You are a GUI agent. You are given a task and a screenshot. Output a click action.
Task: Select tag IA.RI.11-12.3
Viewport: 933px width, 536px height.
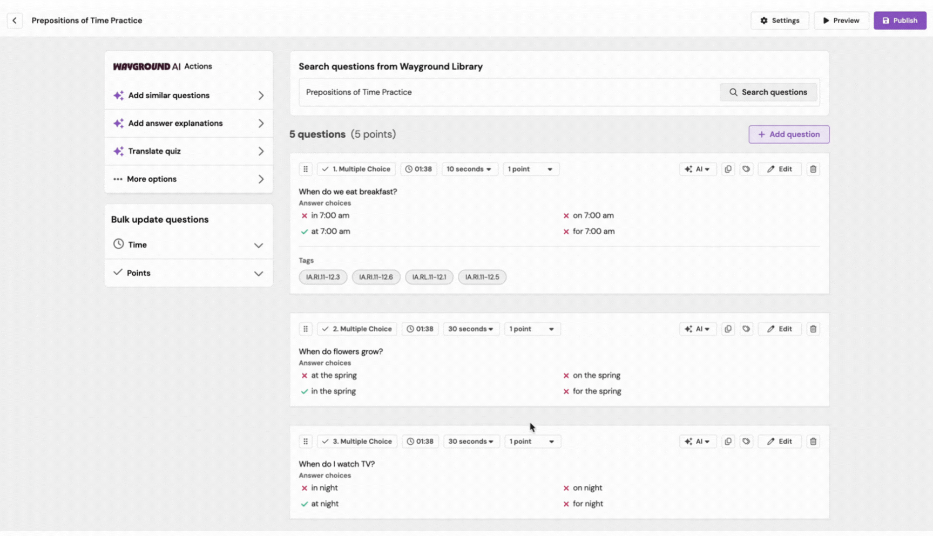click(x=323, y=277)
